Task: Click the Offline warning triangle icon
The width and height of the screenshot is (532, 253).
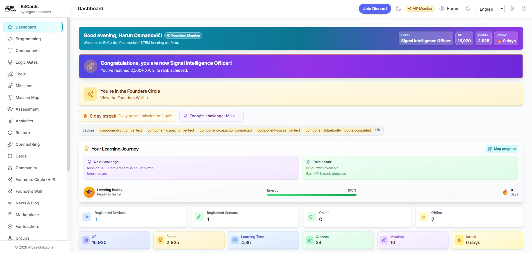Action: (424, 217)
